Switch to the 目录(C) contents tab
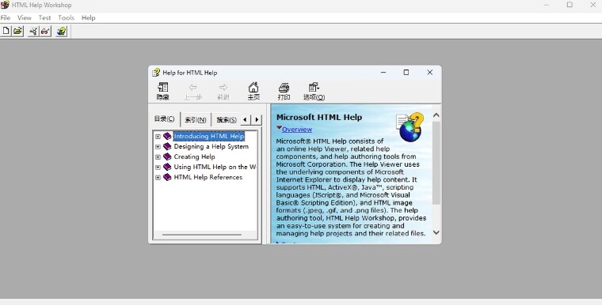The image size is (602, 305). 164,119
